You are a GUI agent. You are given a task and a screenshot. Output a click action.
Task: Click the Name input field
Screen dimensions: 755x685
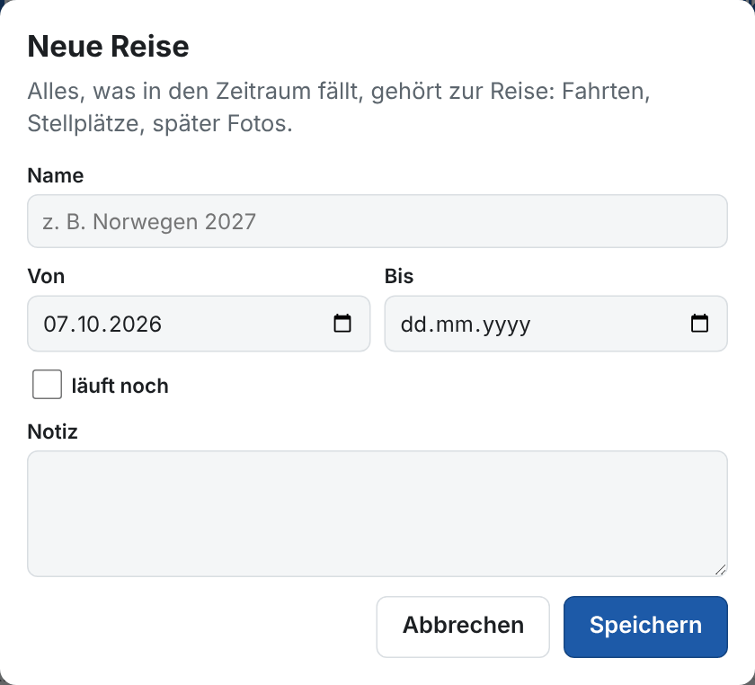[x=377, y=221]
